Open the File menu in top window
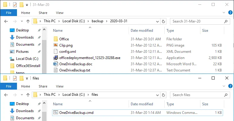This screenshot has height=121, width=234. click(x=9, y=13)
